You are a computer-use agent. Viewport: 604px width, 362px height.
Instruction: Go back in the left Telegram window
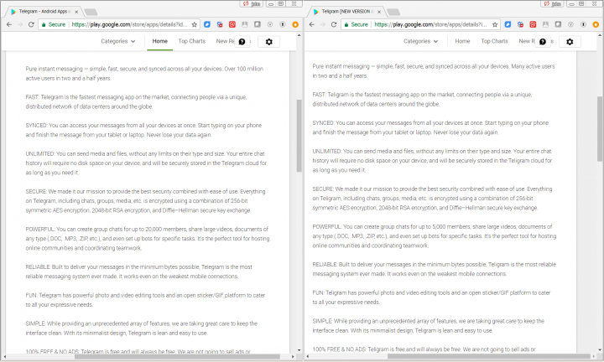click(9, 24)
